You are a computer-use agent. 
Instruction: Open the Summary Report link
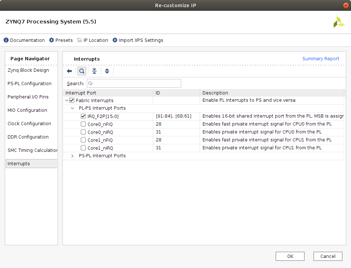(321, 59)
